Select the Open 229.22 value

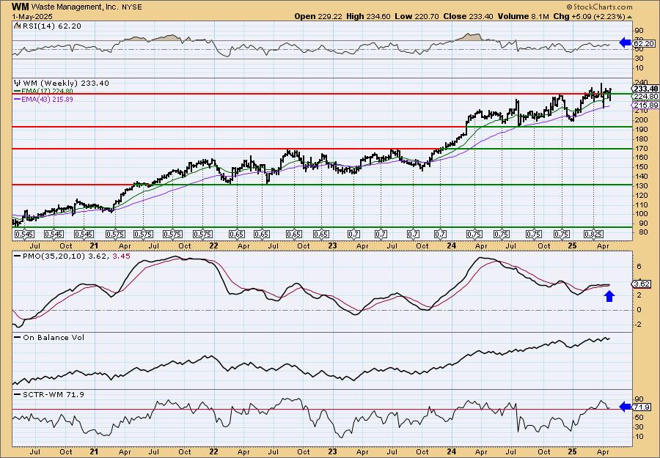click(x=318, y=16)
